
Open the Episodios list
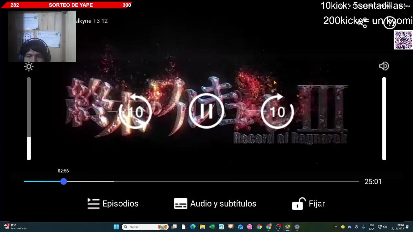click(x=113, y=204)
